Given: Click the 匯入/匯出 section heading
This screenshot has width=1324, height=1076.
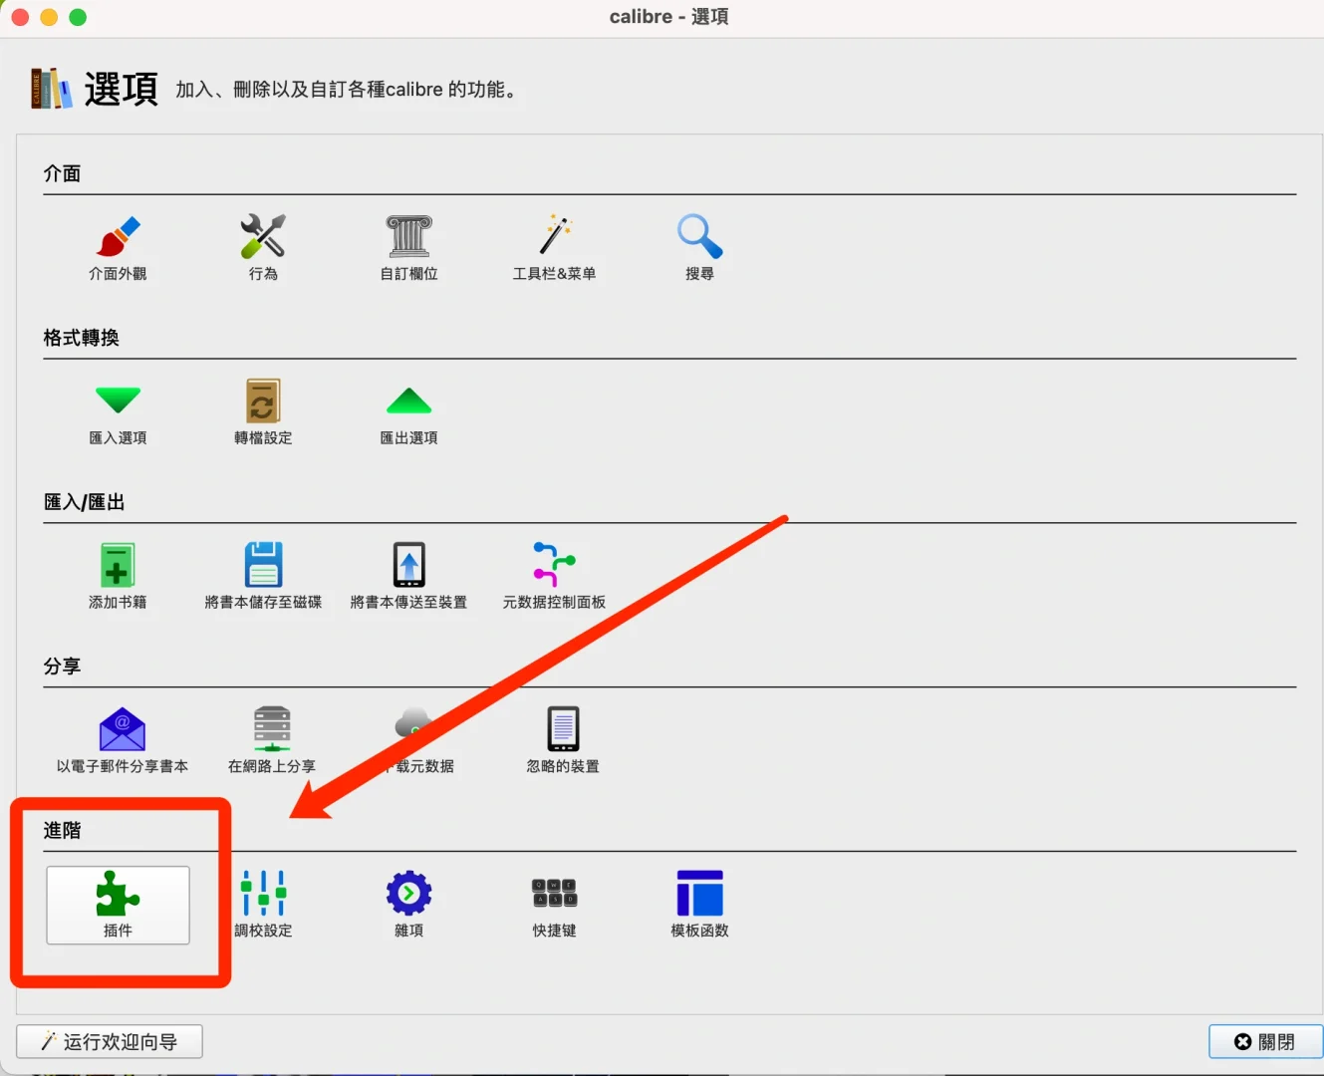Looking at the screenshot, I should (x=84, y=502).
